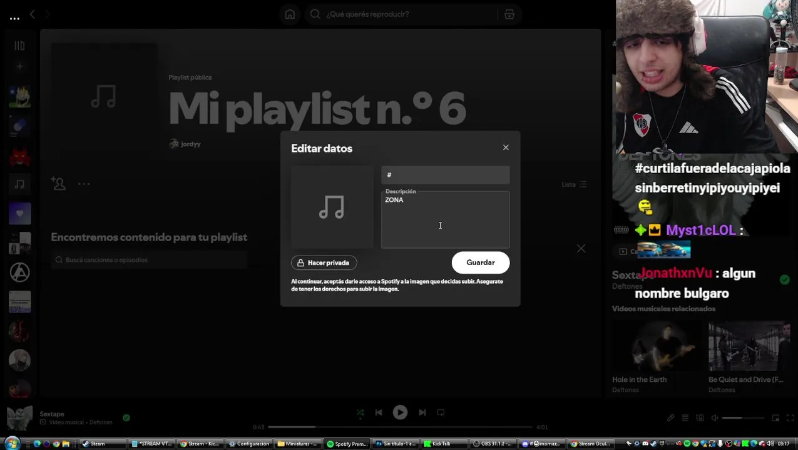Skip to previous track
798x450 pixels.
379,412
